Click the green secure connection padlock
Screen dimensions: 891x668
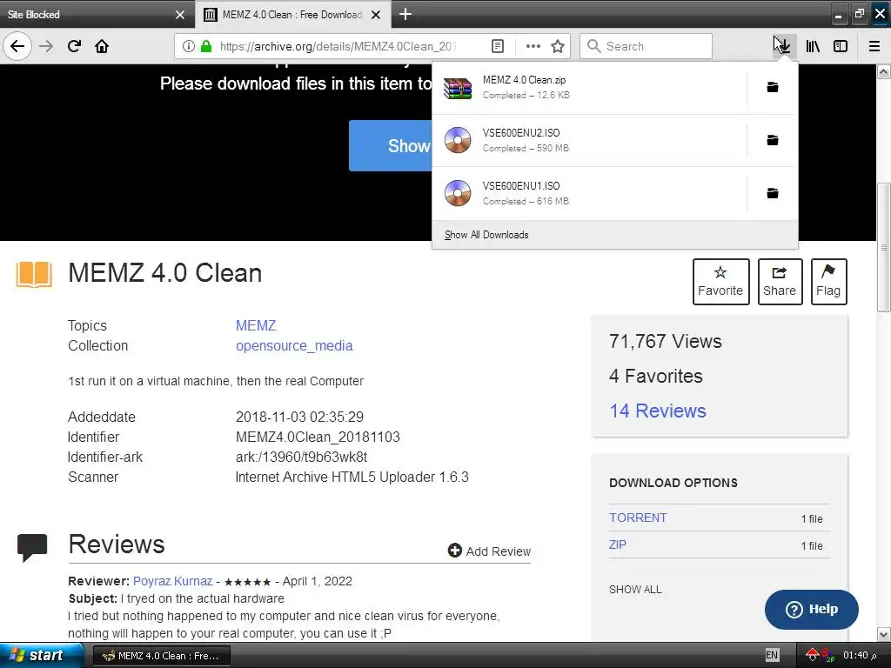point(205,46)
